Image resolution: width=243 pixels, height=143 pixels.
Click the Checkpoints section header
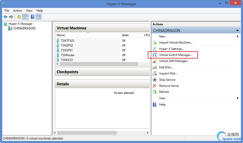point(103,72)
